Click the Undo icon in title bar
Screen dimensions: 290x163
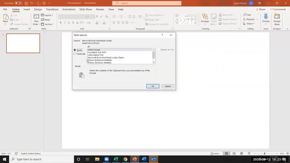click(x=32, y=3)
